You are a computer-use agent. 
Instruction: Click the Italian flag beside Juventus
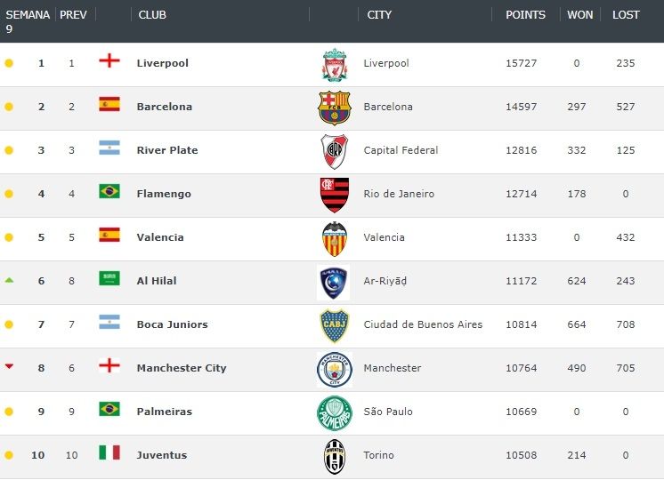109,453
